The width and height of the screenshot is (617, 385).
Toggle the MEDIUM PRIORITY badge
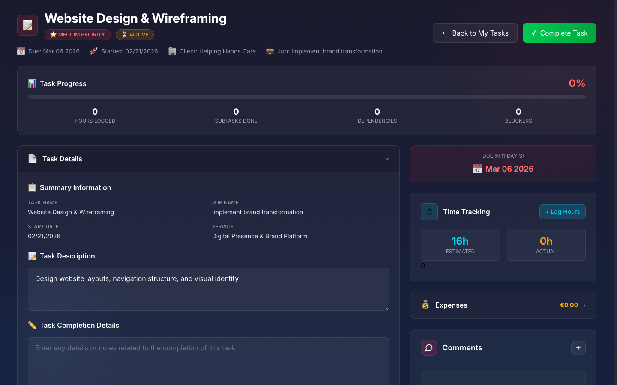pos(78,34)
